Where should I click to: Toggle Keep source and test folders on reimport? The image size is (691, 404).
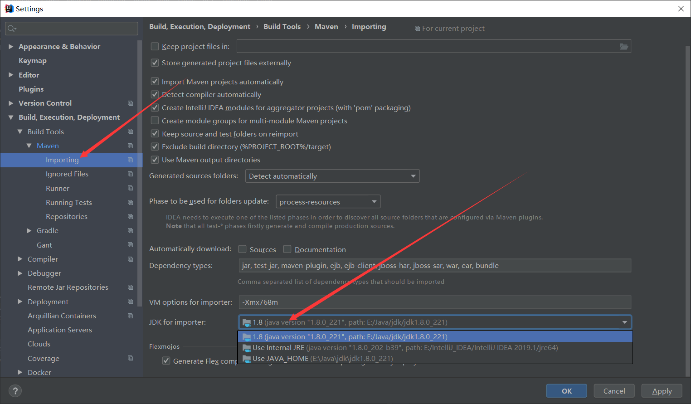[x=155, y=134]
